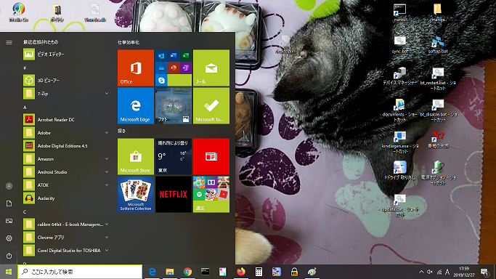
Task: Expand the Amazon folder
Action: (66, 159)
